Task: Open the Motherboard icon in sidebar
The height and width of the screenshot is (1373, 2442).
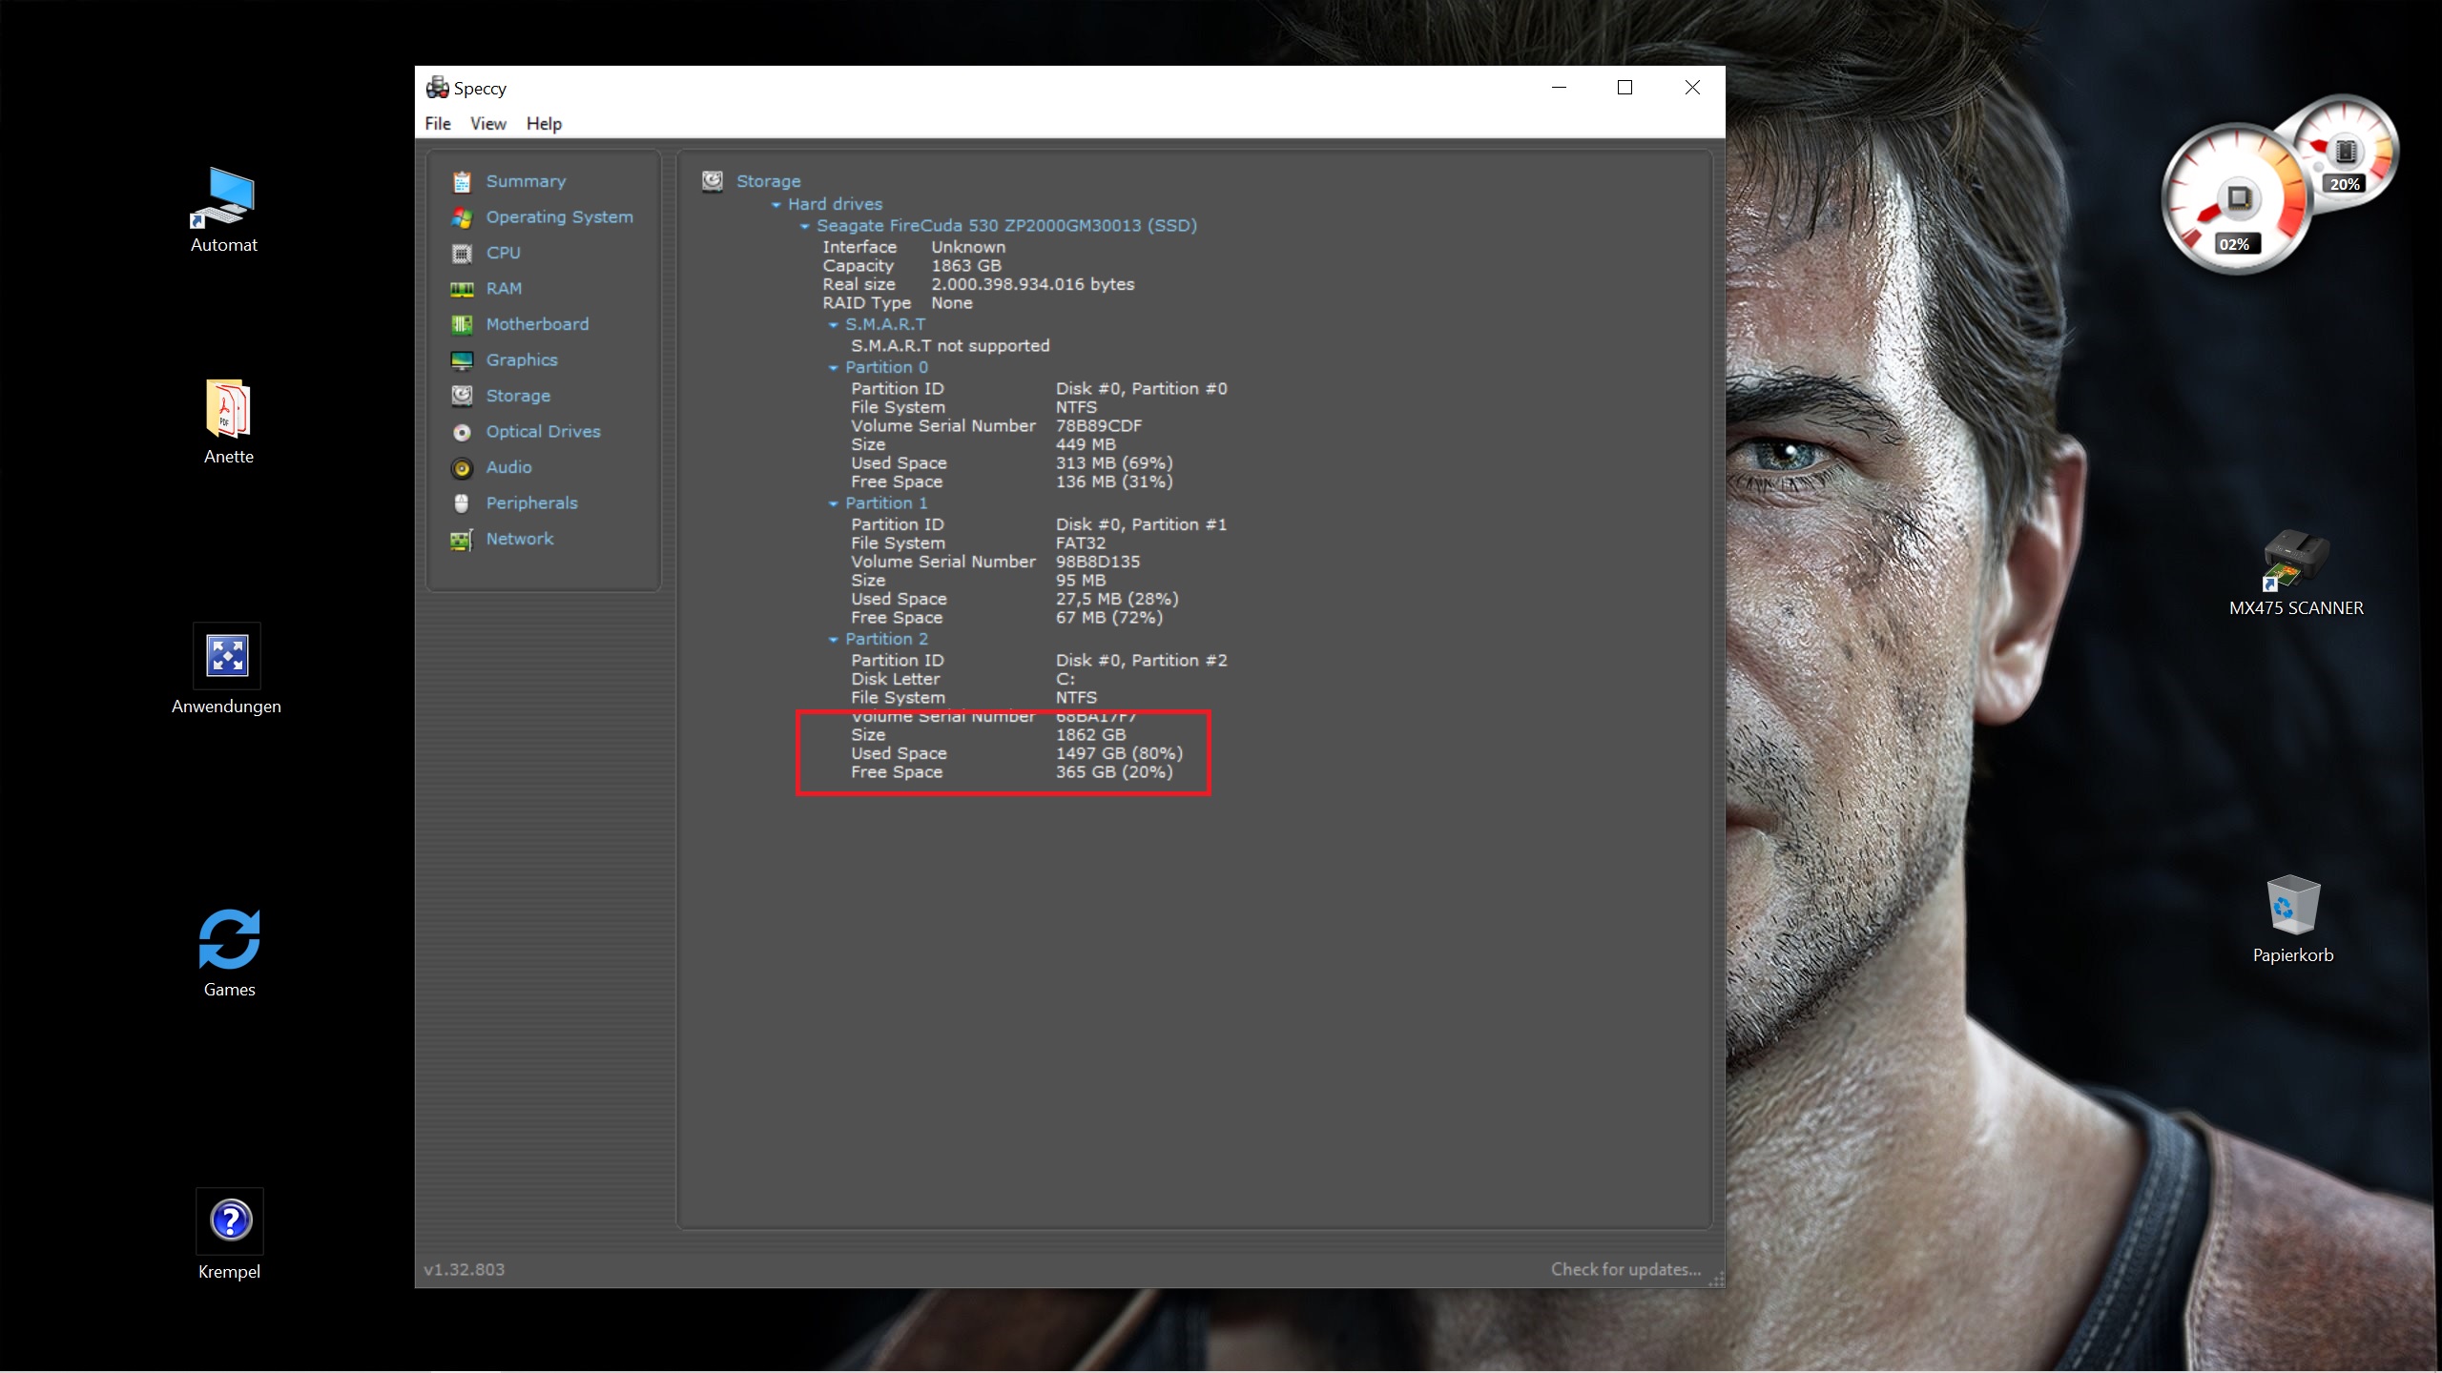Action: point(462,325)
